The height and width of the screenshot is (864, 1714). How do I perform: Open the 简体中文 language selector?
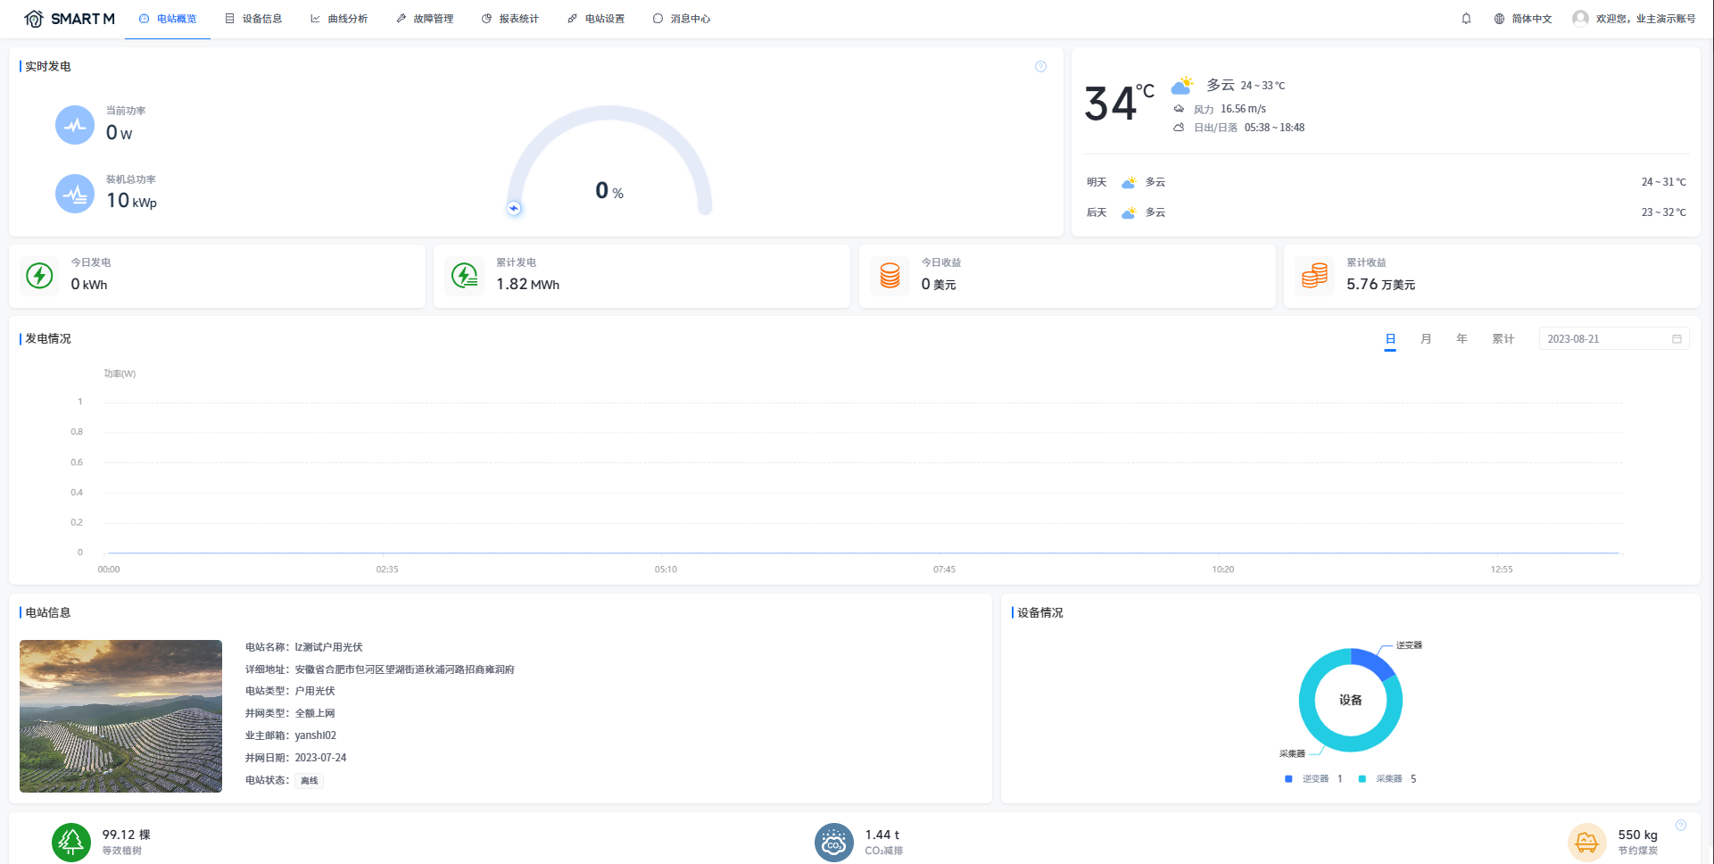pyautogui.click(x=1523, y=19)
